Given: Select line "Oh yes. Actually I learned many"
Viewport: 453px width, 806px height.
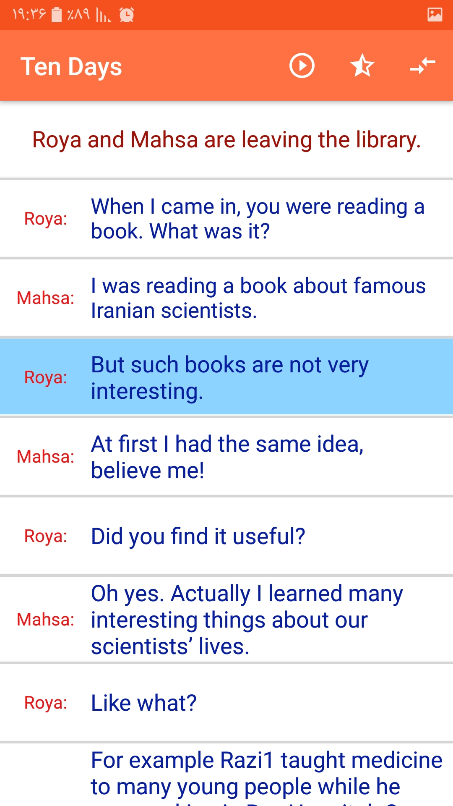Looking at the screenshot, I should [x=247, y=620].
